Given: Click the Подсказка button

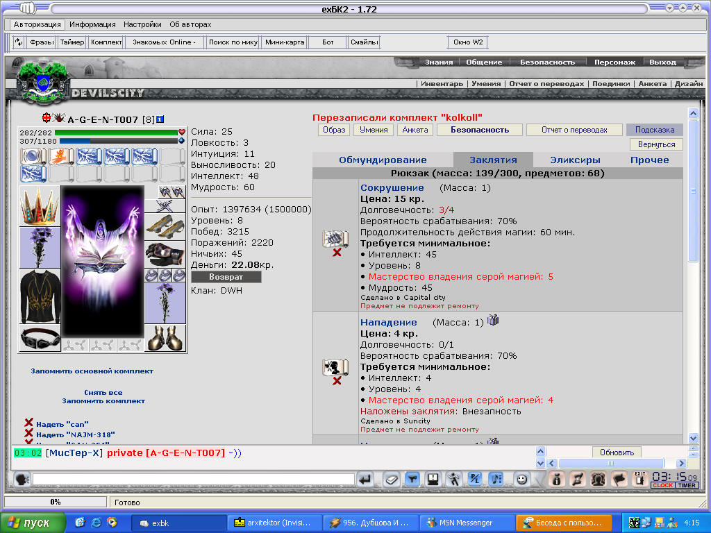Looking at the screenshot, I should pos(654,130).
